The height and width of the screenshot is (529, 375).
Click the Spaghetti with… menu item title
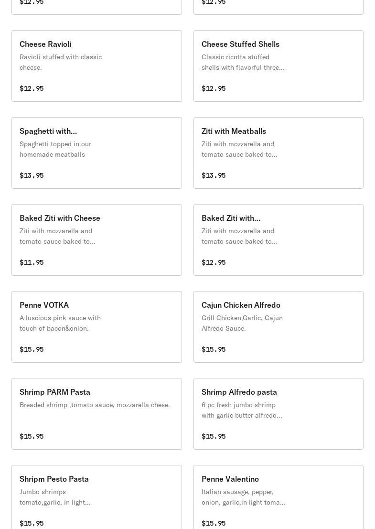pyautogui.click(x=48, y=131)
